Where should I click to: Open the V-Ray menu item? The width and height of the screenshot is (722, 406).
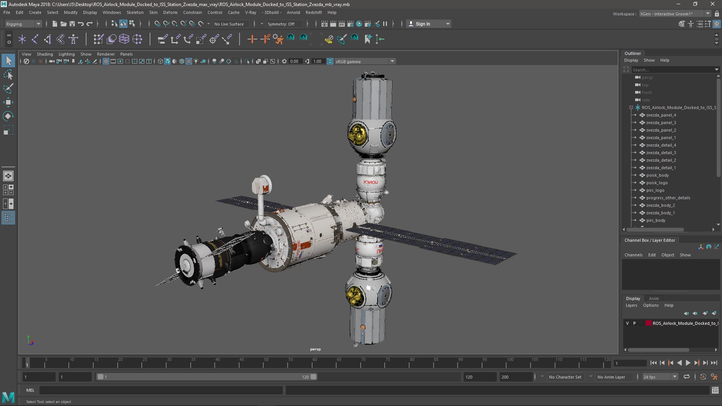click(252, 12)
